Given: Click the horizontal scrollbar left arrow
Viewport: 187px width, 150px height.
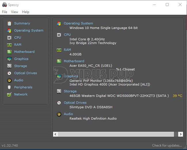Looking at the screenshot, I should pos(56,134).
